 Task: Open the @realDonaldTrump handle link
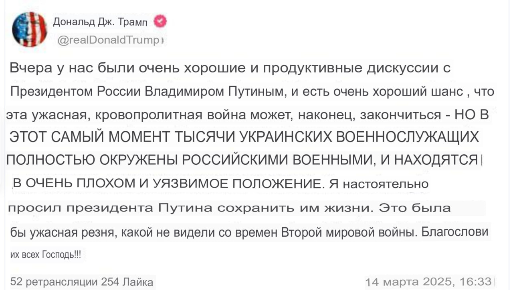[x=109, y=40]
